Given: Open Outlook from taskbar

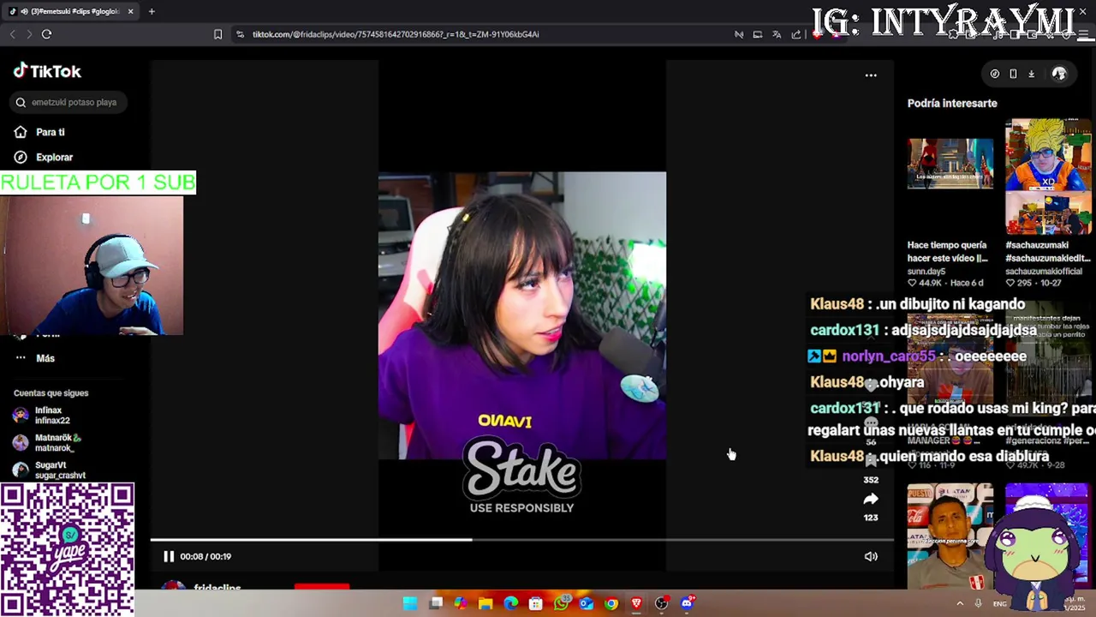Looking at the screenshot, I should point(586,603).
